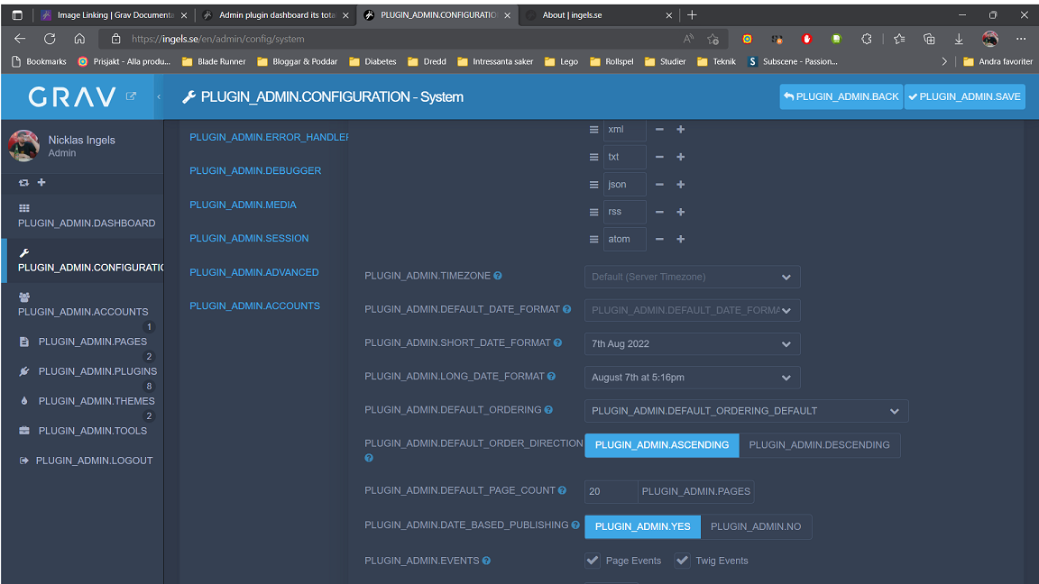
Task: Click the help icon next to LONG_DATE_FORMAT
Action: (551, 376)
